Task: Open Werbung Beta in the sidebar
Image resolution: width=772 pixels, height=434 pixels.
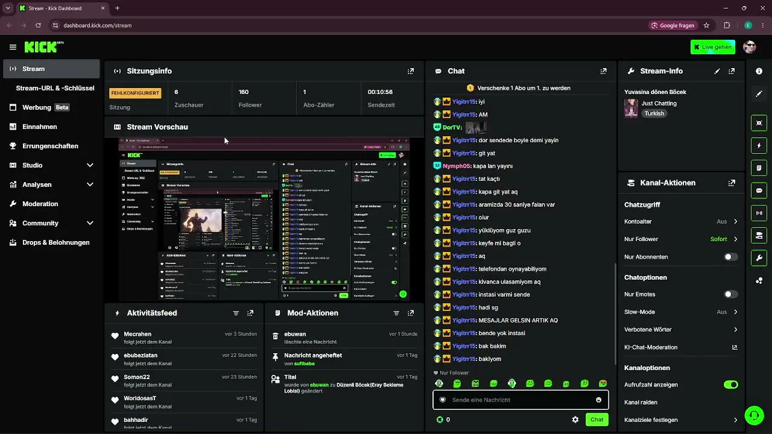Action: [x=51, y=107]
